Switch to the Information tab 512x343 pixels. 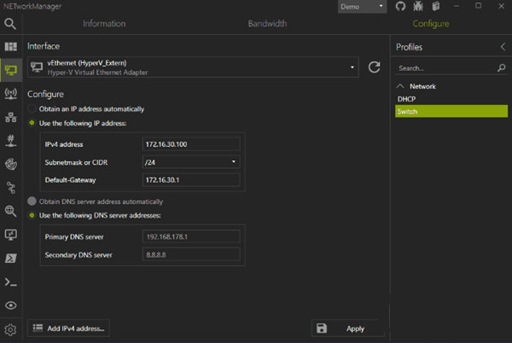[104, 24]
